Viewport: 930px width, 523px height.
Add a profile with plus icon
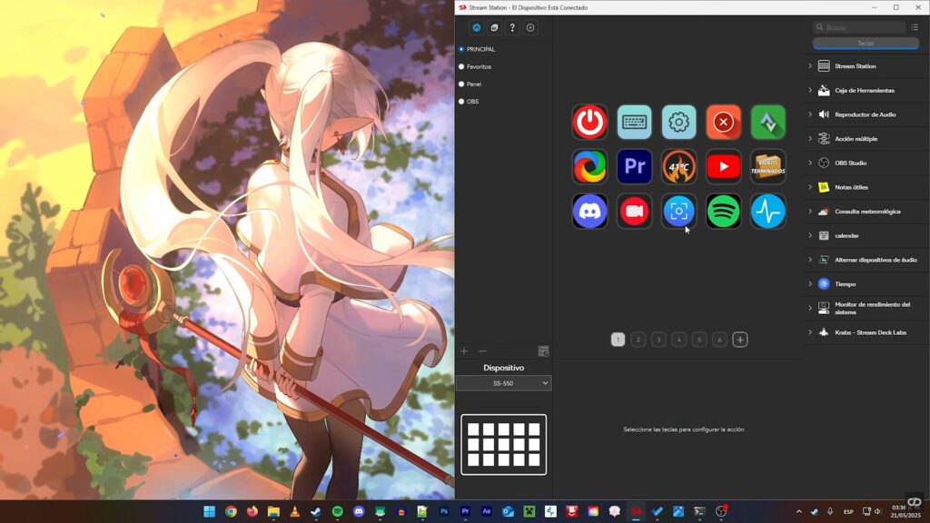pyautogui.click(x=464, y=351)
